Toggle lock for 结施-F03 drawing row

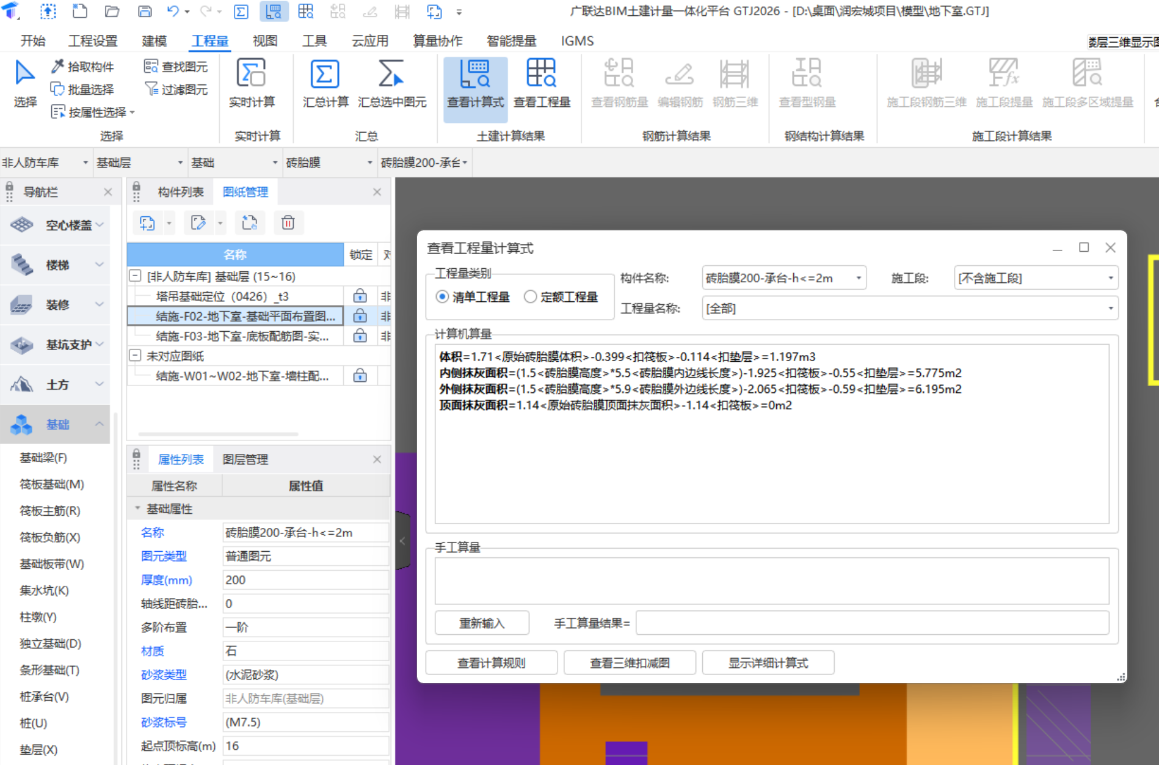point(360,336)
